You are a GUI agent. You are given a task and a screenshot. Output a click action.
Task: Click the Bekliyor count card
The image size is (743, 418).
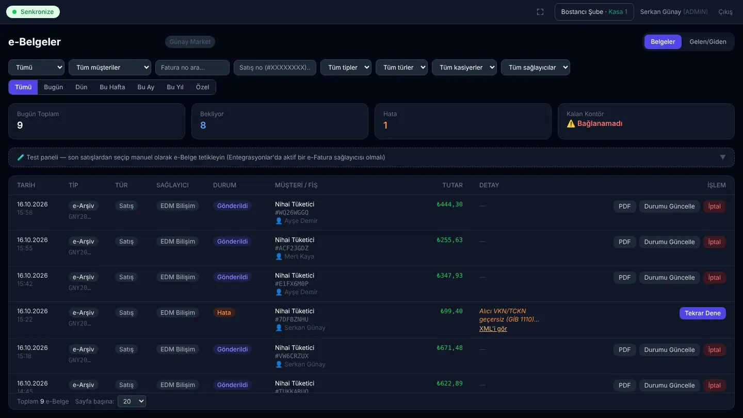pyautogui.click(x=280, y=121)
